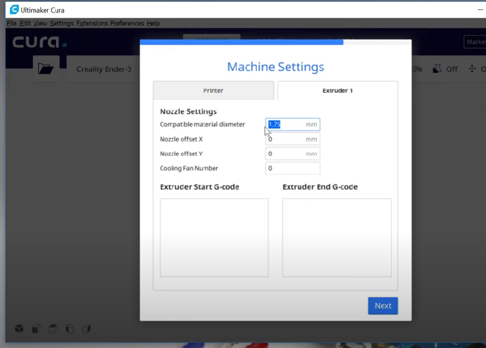This screenshot has width=486, height=348.
Task: Open the View menu
Action: coord(40,23)
